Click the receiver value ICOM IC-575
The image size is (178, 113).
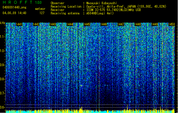point(96,10)
